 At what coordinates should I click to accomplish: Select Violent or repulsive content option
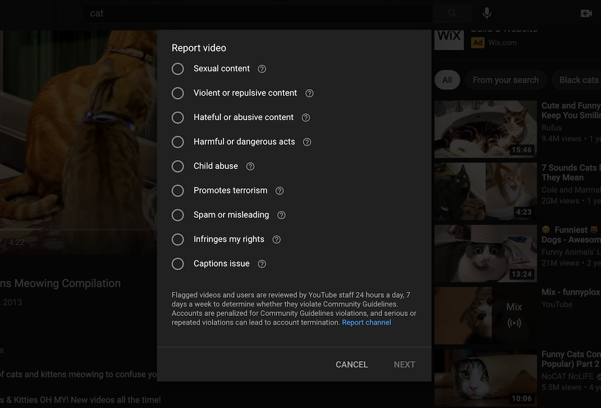(x=178, y=93)
